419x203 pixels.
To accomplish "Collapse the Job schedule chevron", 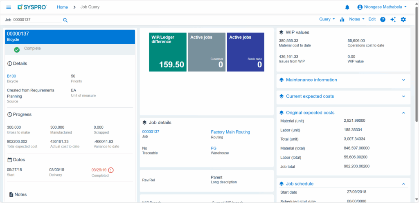I will pos(403,184).
